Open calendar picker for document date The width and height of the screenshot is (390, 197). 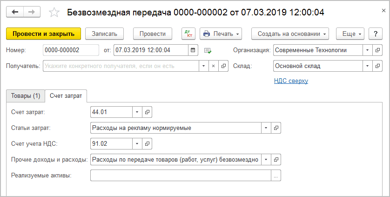point(193,50)
